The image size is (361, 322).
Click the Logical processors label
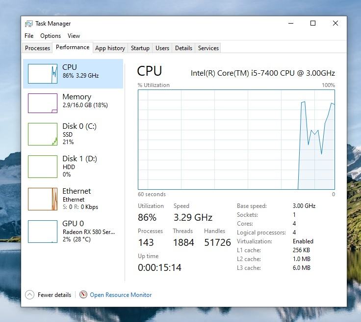tap(261, 233)
